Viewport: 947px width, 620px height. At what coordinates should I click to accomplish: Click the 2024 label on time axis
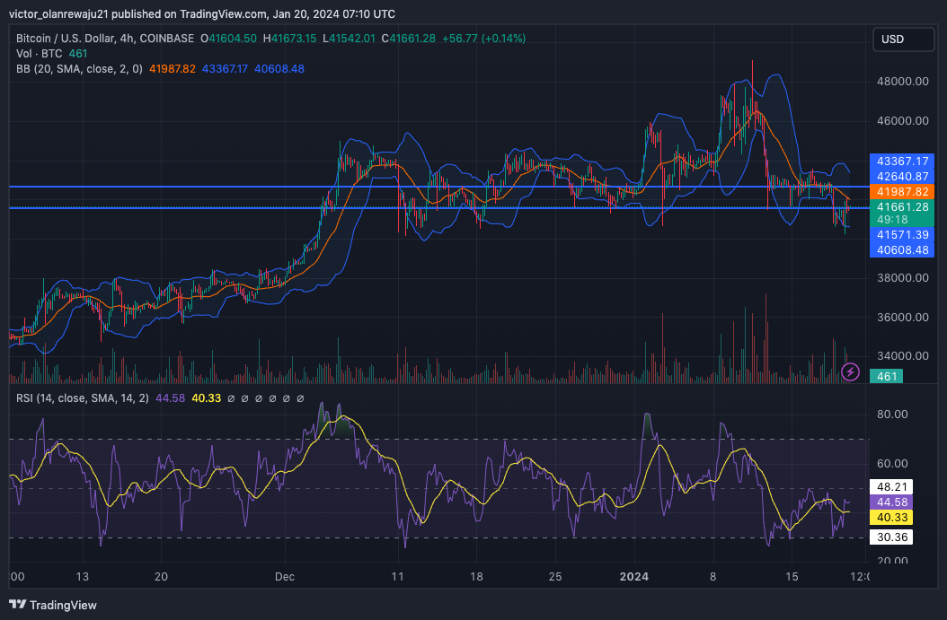point(634,577)
